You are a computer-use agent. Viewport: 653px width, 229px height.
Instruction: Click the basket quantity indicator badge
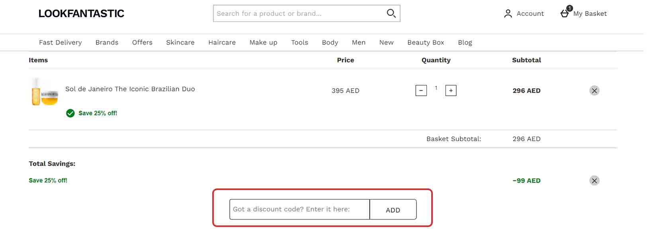(x=569, y=7)
